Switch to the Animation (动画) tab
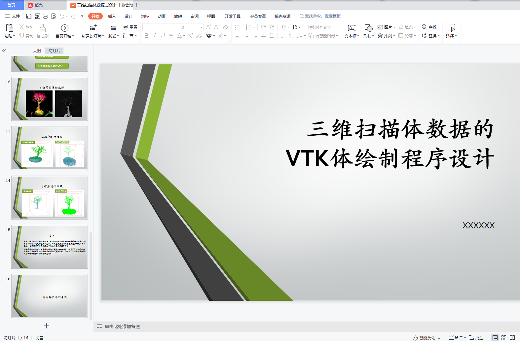This screenshot has height=341, width=520. tap(162, 16)
